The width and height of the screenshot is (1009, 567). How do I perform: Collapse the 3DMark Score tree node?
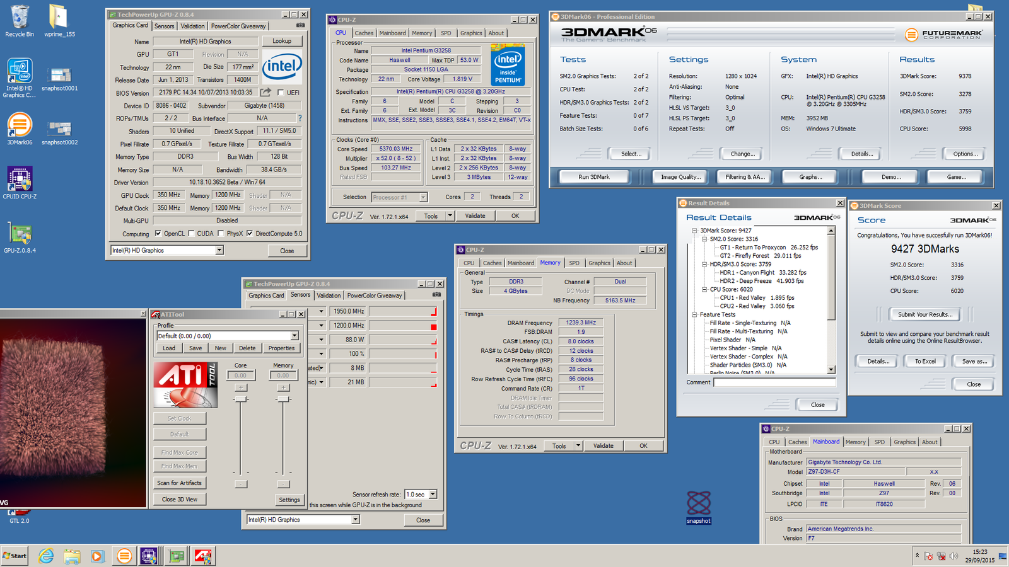click(x=694, y=231)
